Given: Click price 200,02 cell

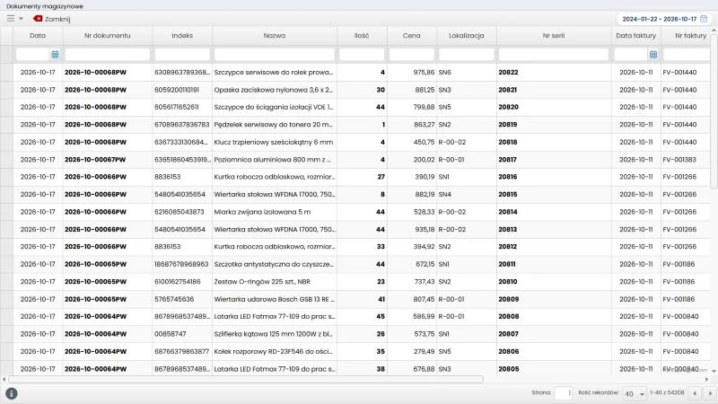Looking at the screenshot, I should (x=412, y=160).
